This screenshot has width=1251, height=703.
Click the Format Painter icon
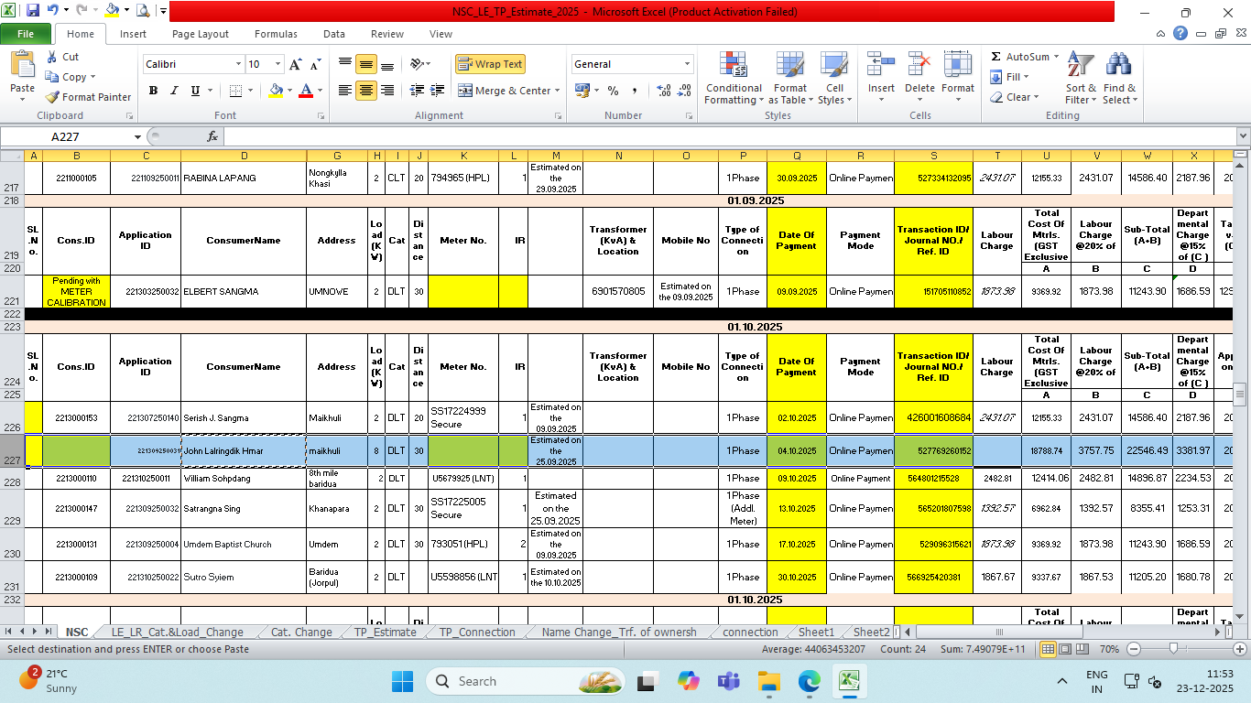click(x=52, y=97)
